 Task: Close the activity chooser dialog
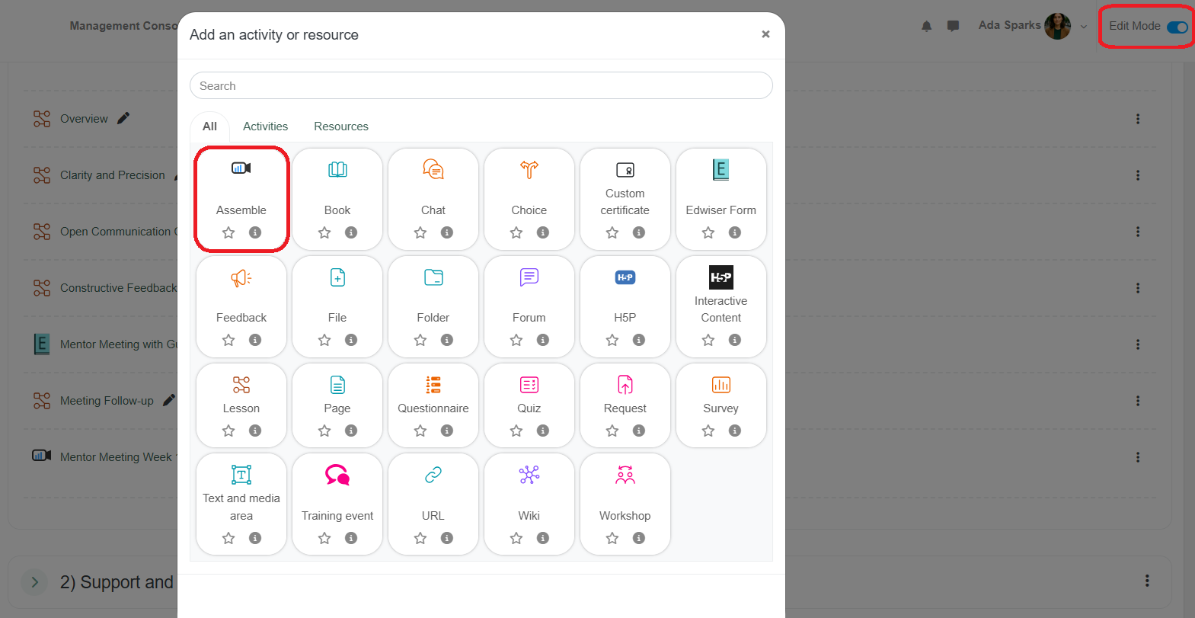tap(765, 34)
